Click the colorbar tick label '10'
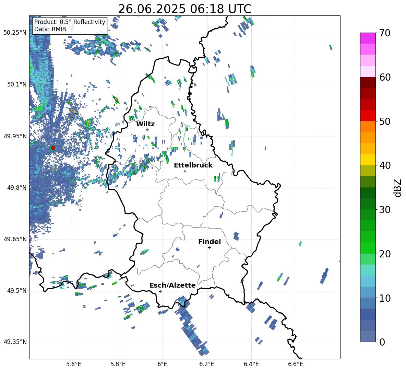This screenshot has height=371, width=406. coord(385,298)
